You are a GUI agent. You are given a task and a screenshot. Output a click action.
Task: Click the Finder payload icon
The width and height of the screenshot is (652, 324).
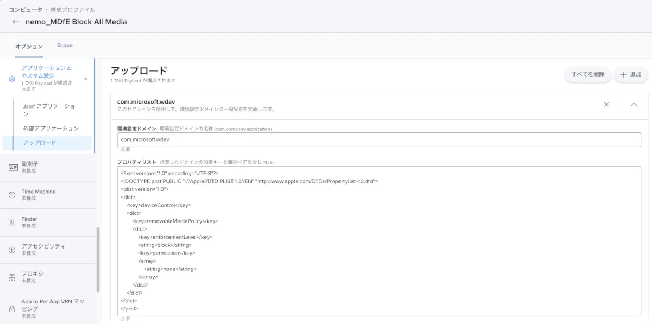(12, 223)
